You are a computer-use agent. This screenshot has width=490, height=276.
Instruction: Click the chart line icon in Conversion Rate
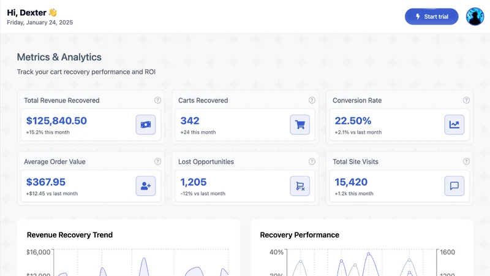[454, 125]
